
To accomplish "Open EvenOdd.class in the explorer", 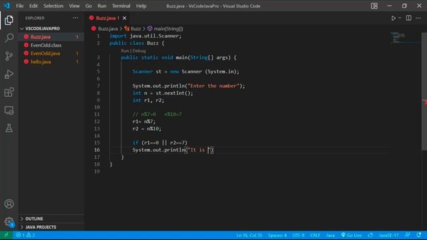I will 51,45.
